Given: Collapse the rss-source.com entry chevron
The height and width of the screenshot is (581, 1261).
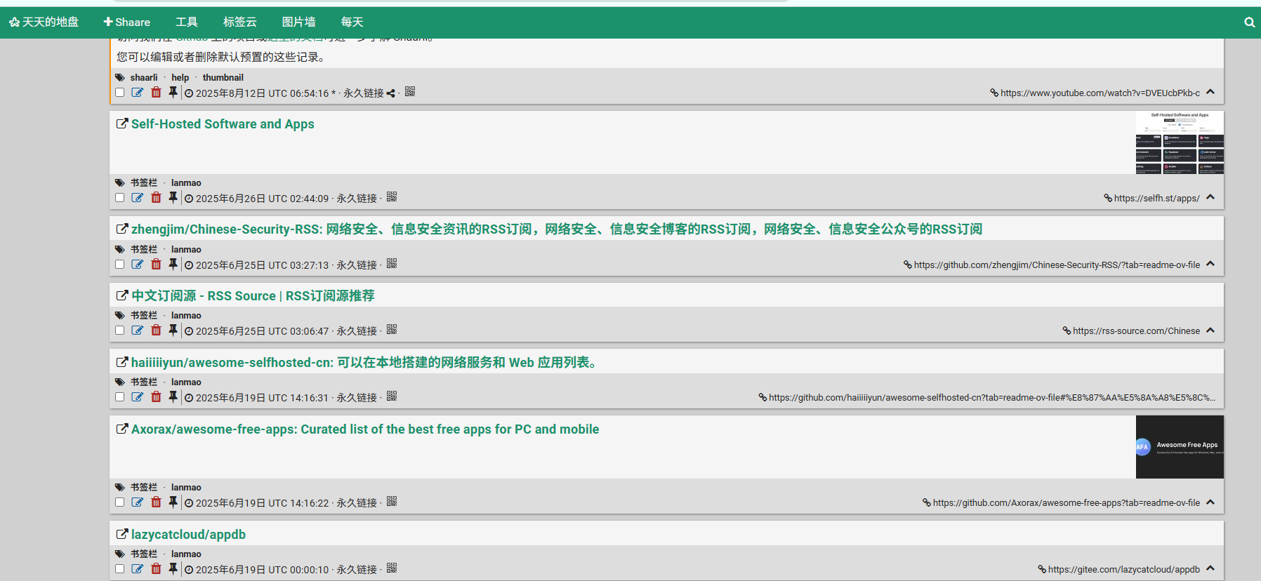Looking at the screenshot, I should coord(1210,330).
